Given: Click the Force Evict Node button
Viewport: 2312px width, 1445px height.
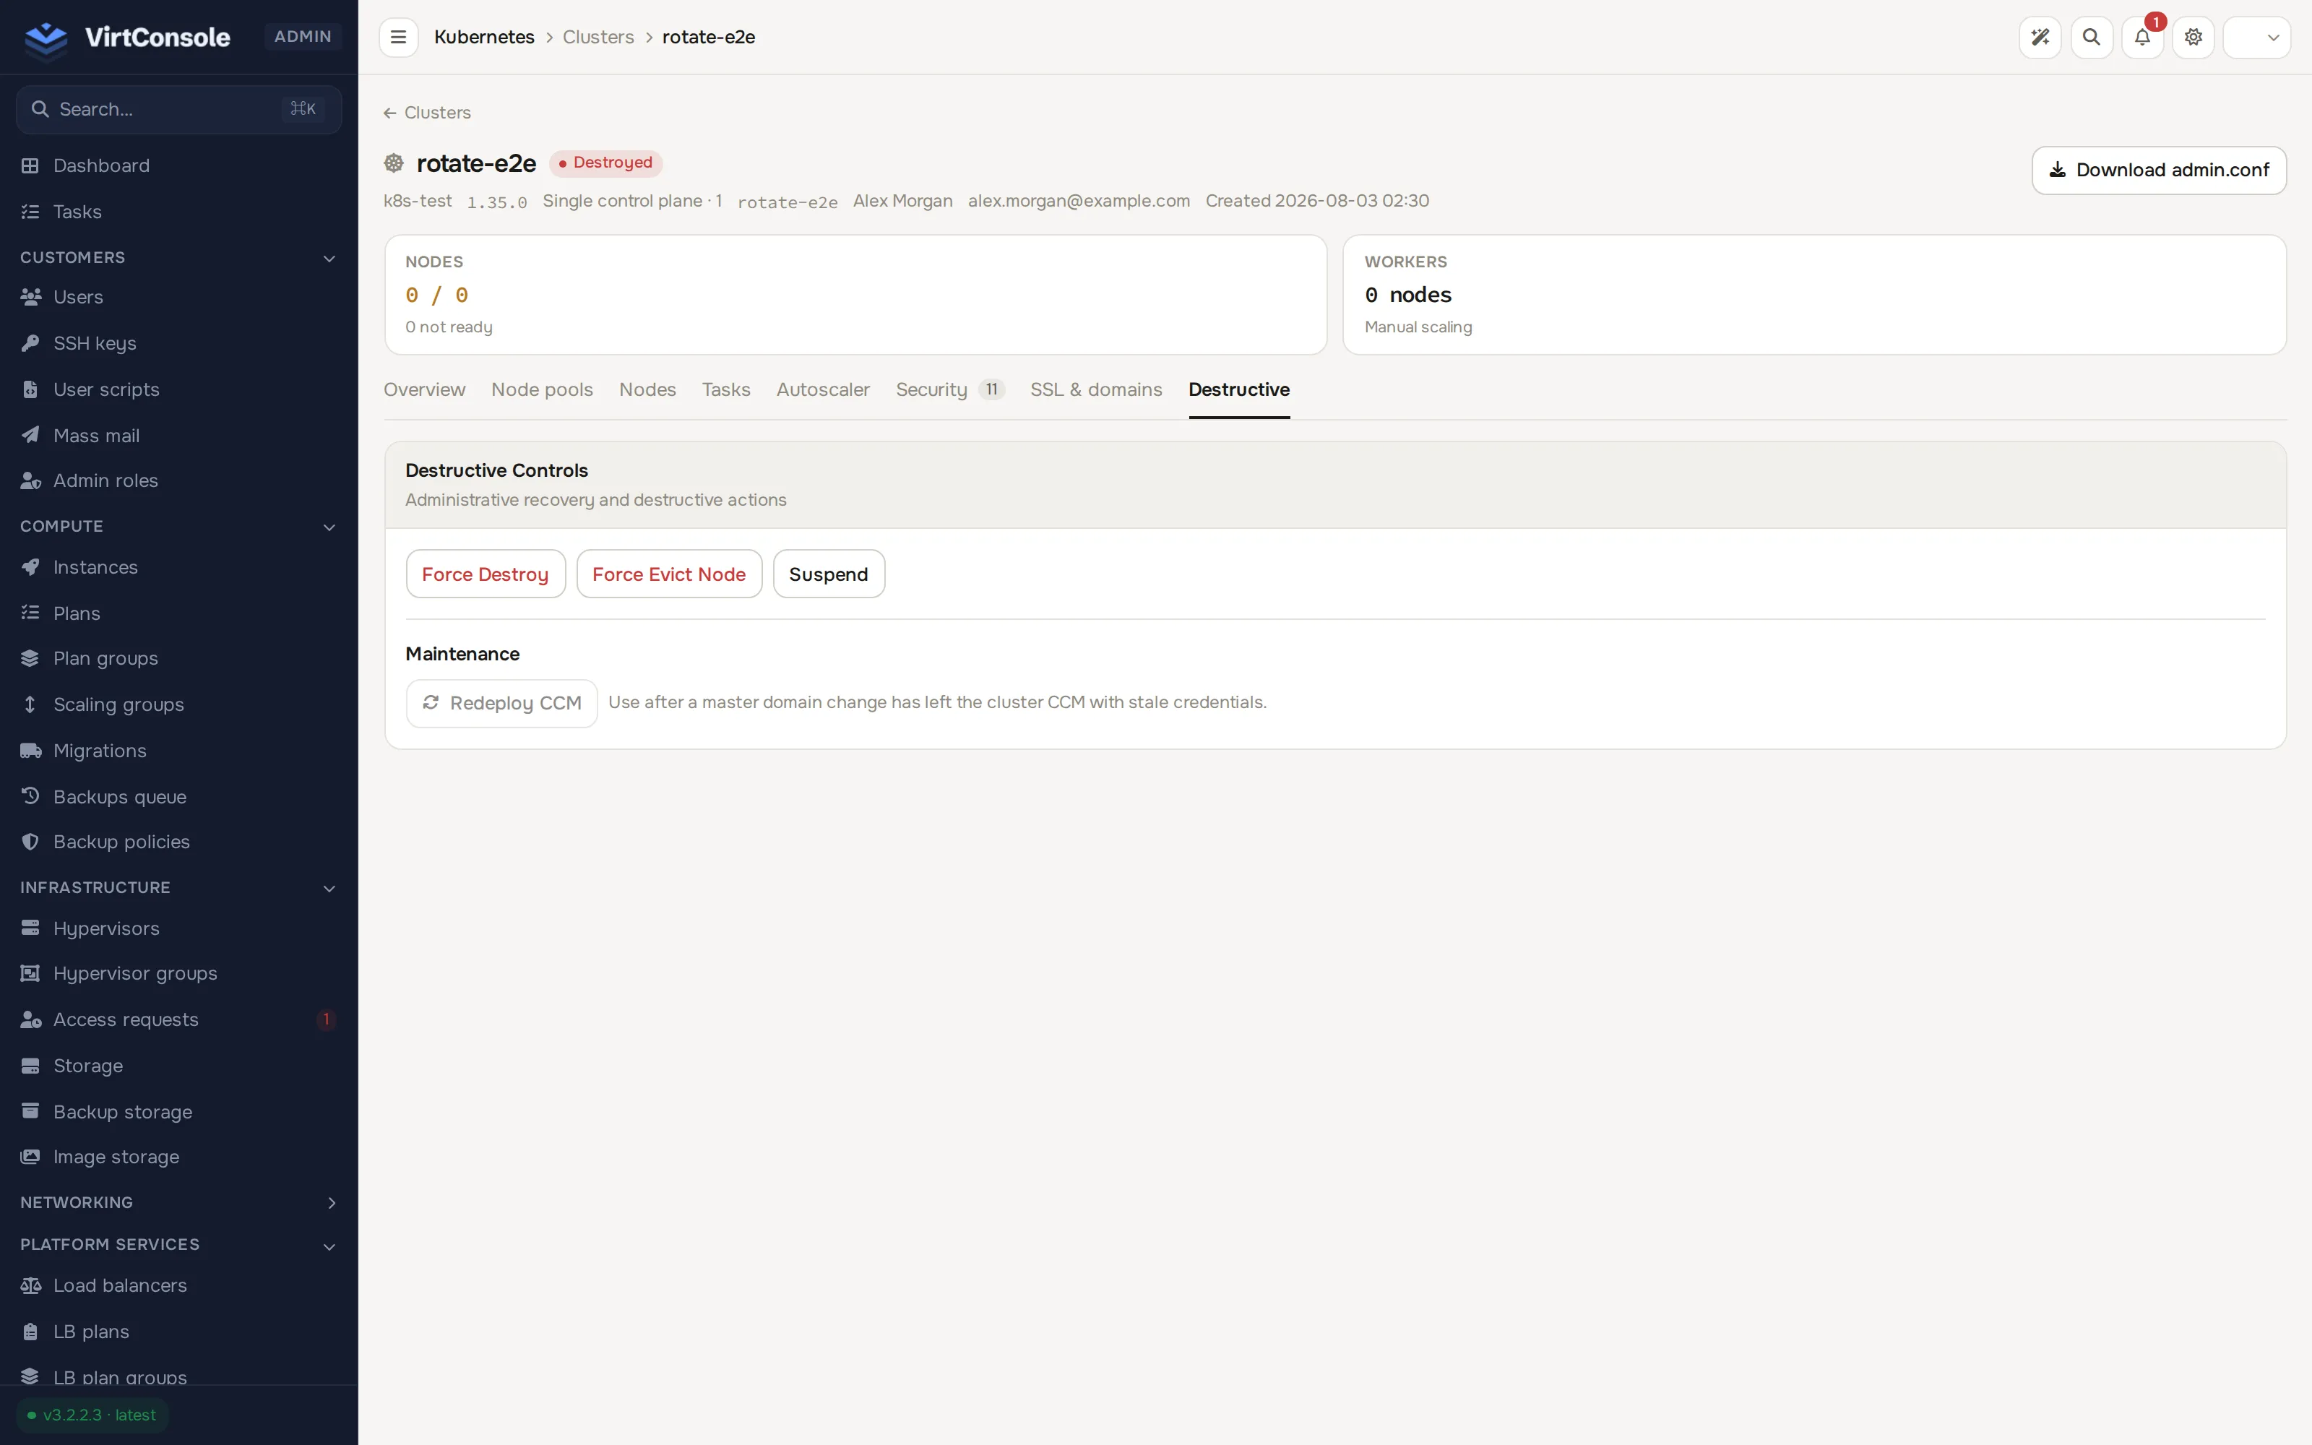Looking at the screenshot, I should click(669, 574).
